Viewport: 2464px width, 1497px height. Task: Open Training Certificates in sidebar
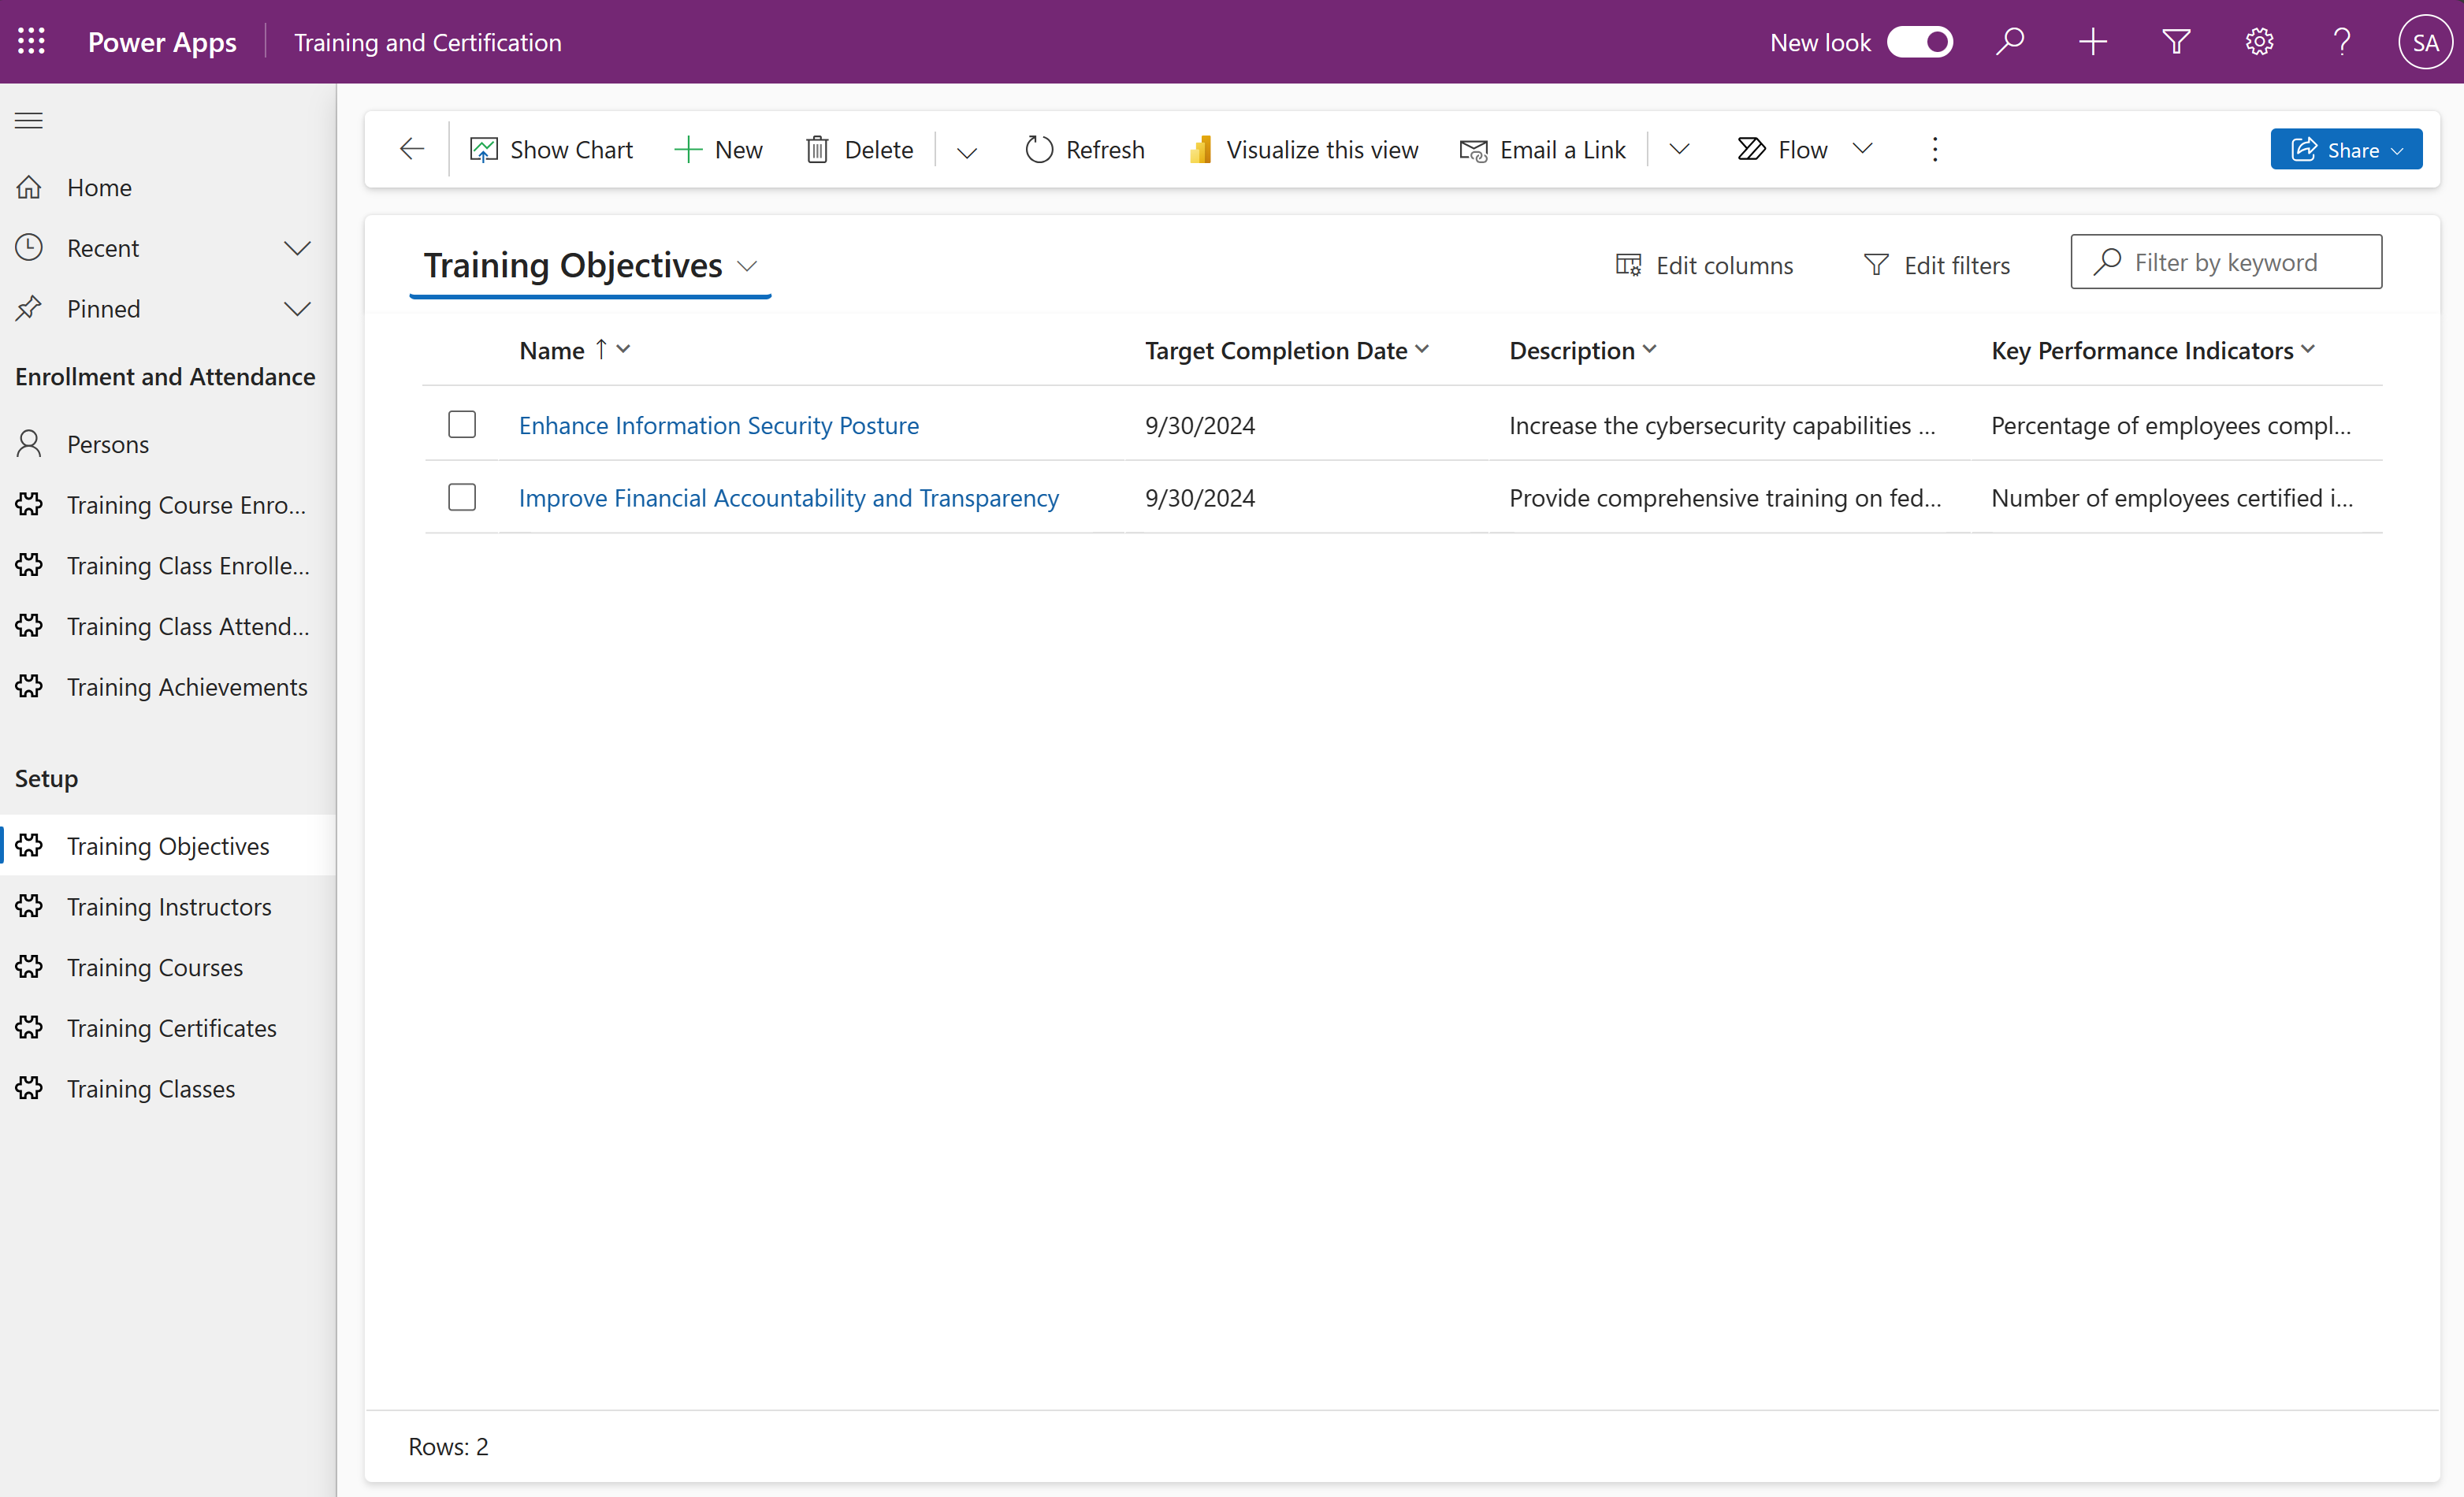168,1028
